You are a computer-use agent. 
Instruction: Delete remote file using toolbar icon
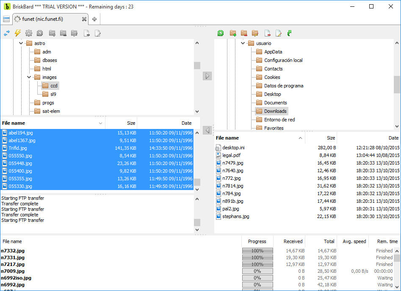[87, 33]
